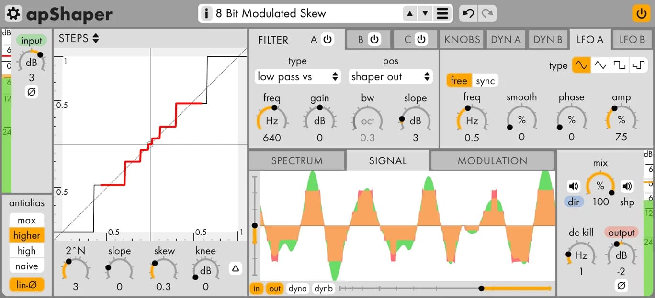Toggle Filter C power button
This screenshot has height=298, width=655.
coord(421,40)
